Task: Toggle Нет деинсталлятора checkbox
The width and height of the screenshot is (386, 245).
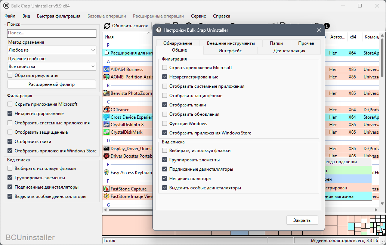Action: pyautogui.click(x=165, y=179)
